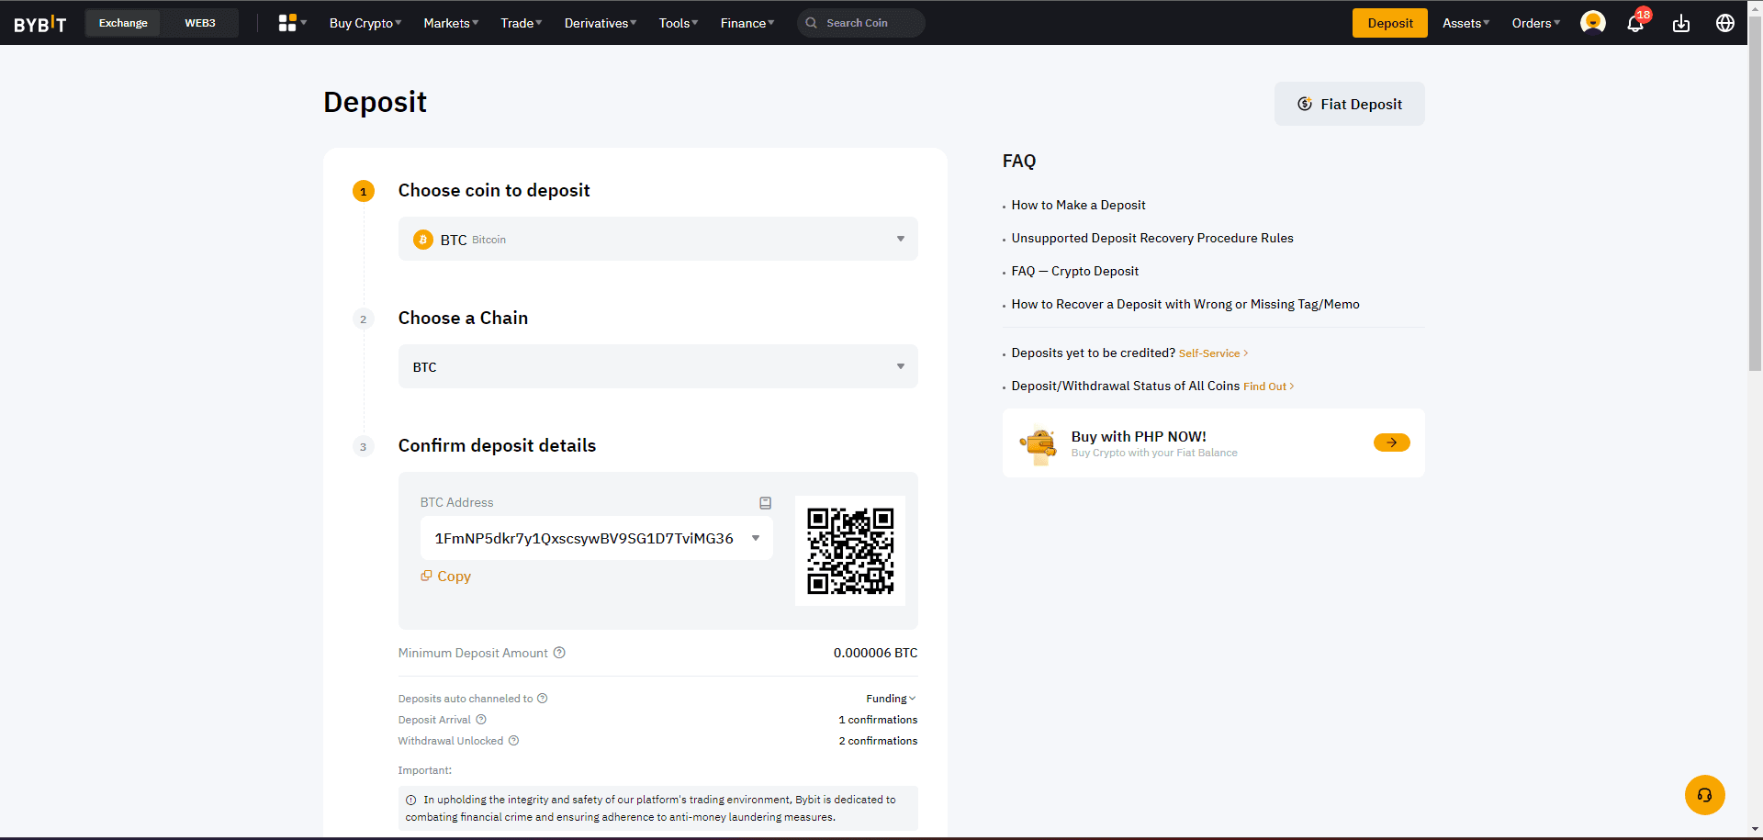Screen dimensions: 1763x840
Task: Copy the BTC deposit address
Action: pyautogui.click(x=446, y=577)
